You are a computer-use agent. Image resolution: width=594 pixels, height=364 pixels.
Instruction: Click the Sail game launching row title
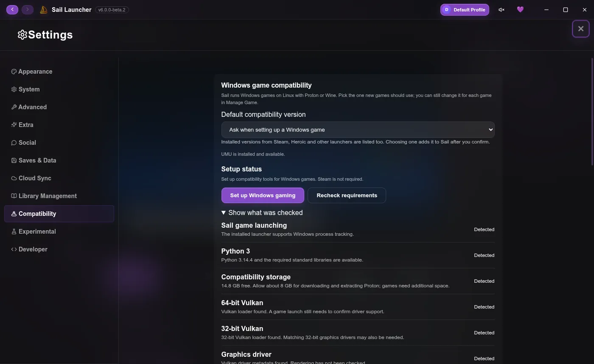coord(254,225)
